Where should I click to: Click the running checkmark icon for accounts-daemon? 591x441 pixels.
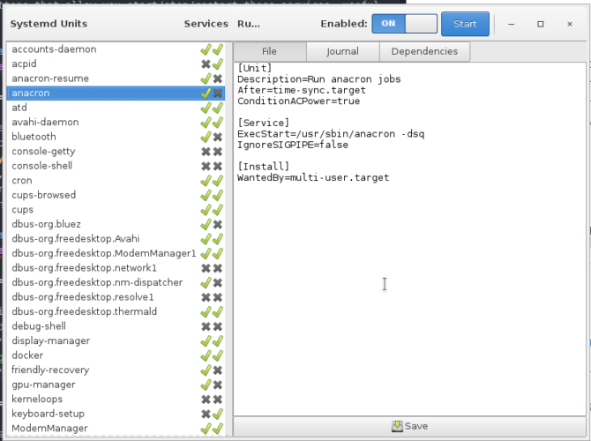pos(218,49)
